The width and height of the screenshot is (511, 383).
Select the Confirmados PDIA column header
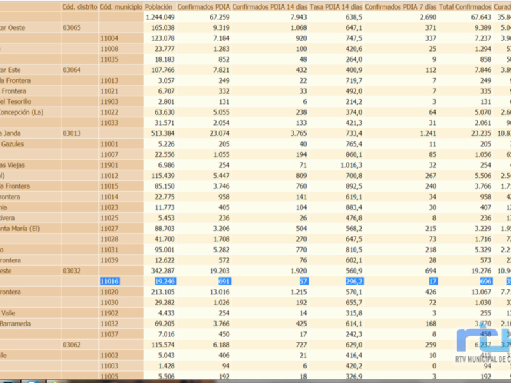[x=203, y=6]
